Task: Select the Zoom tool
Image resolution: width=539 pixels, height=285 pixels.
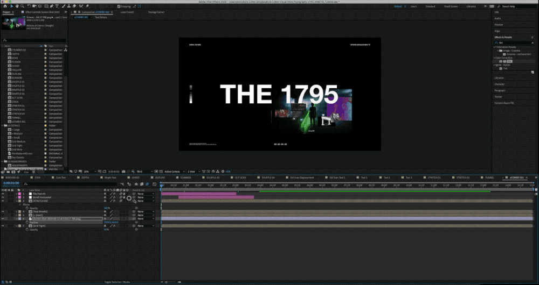Action: pyautogui.click(x=23, y=6)
